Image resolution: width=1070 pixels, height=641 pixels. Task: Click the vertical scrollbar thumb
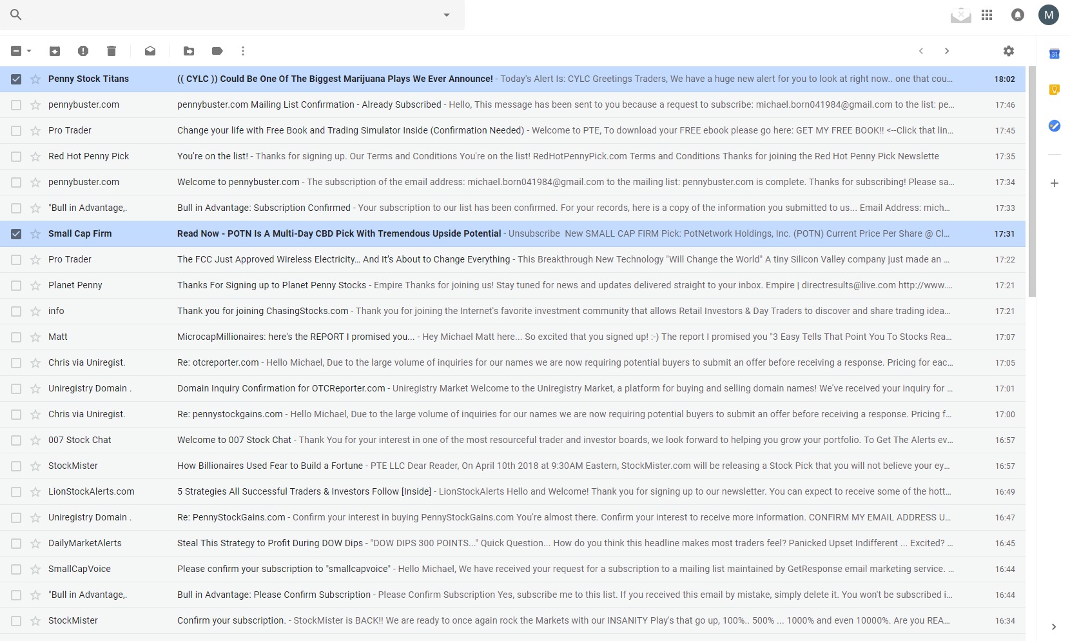tap(1031, 181)
